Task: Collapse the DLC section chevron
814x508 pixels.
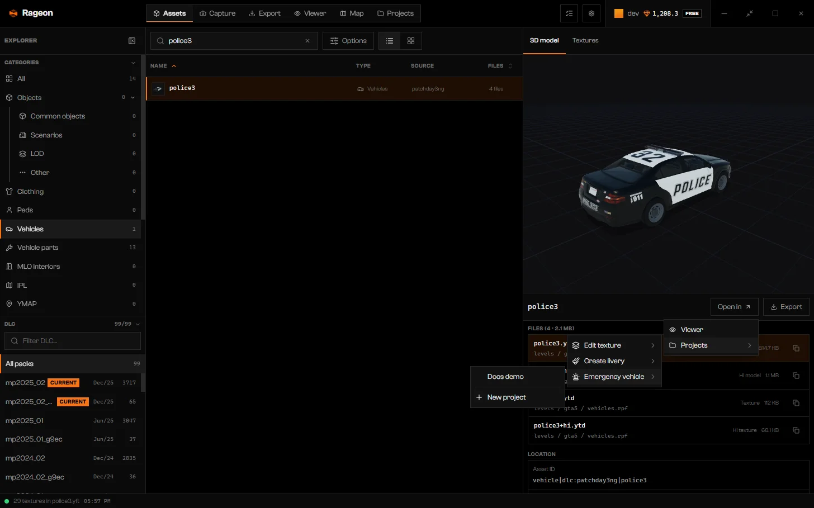Action: [138, 324]
